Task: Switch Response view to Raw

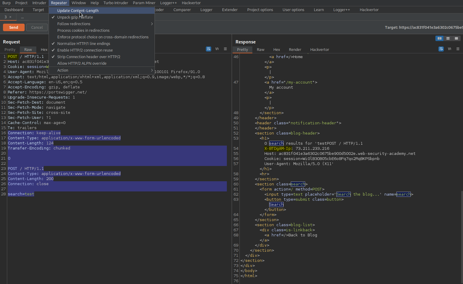Action: (260, 49)
